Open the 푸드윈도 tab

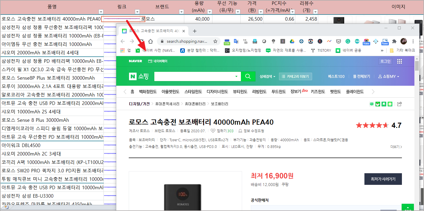(278, 92)
